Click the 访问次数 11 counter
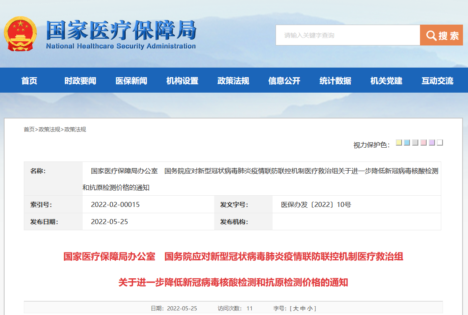This screenshot has width=468, height=315. [x=235, y=308]
